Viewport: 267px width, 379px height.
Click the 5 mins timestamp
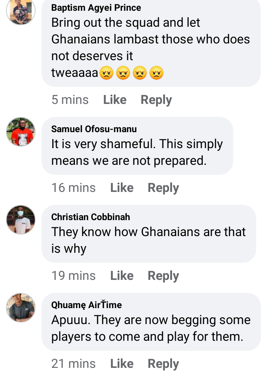tap(70, 100)
